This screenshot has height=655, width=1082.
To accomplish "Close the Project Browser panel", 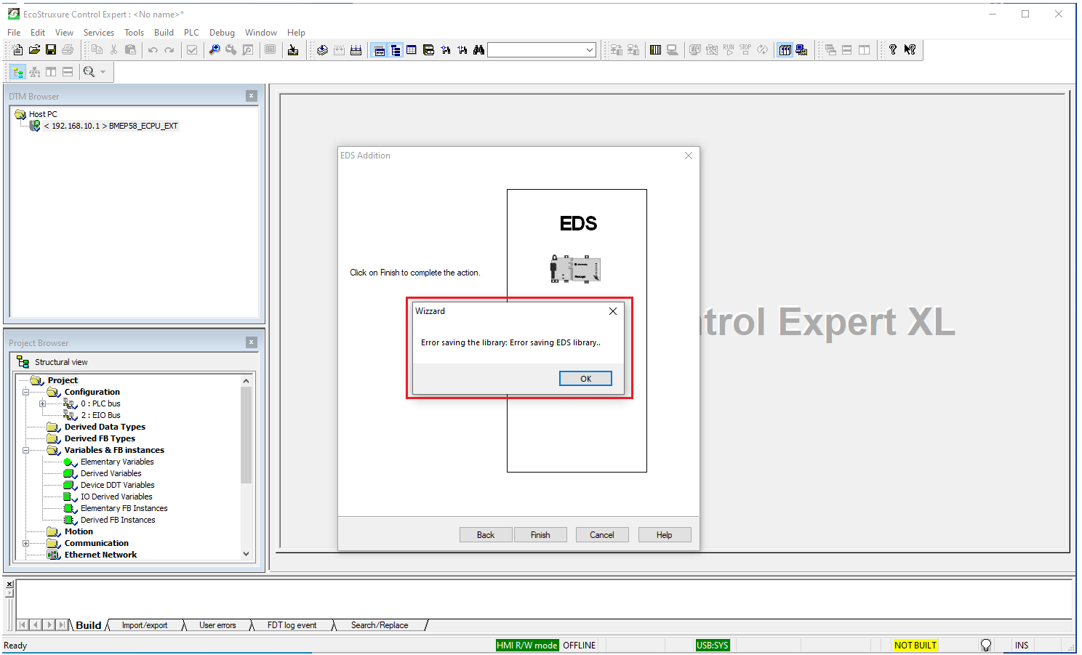I will point(251,342).
